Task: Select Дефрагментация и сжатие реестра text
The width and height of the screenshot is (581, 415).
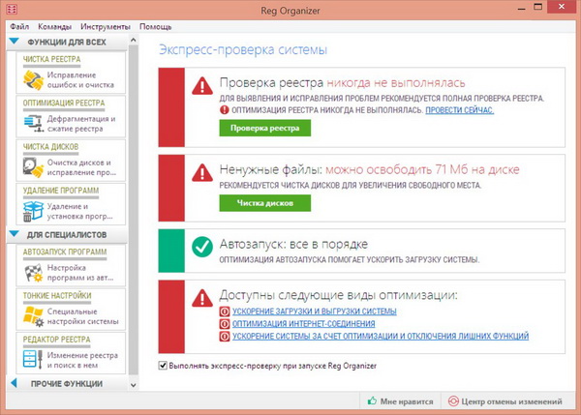Action: pyautogui.click(x=81, y=124)
